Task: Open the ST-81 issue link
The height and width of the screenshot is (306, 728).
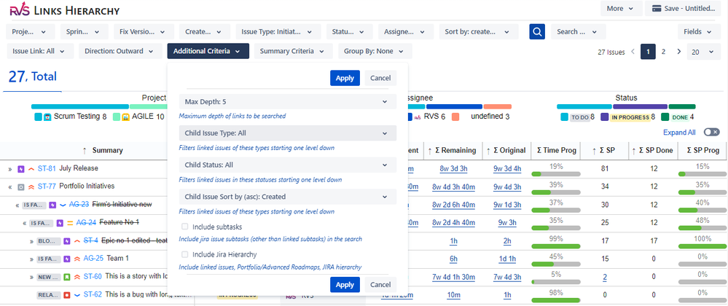Action: tap(47, 168)
